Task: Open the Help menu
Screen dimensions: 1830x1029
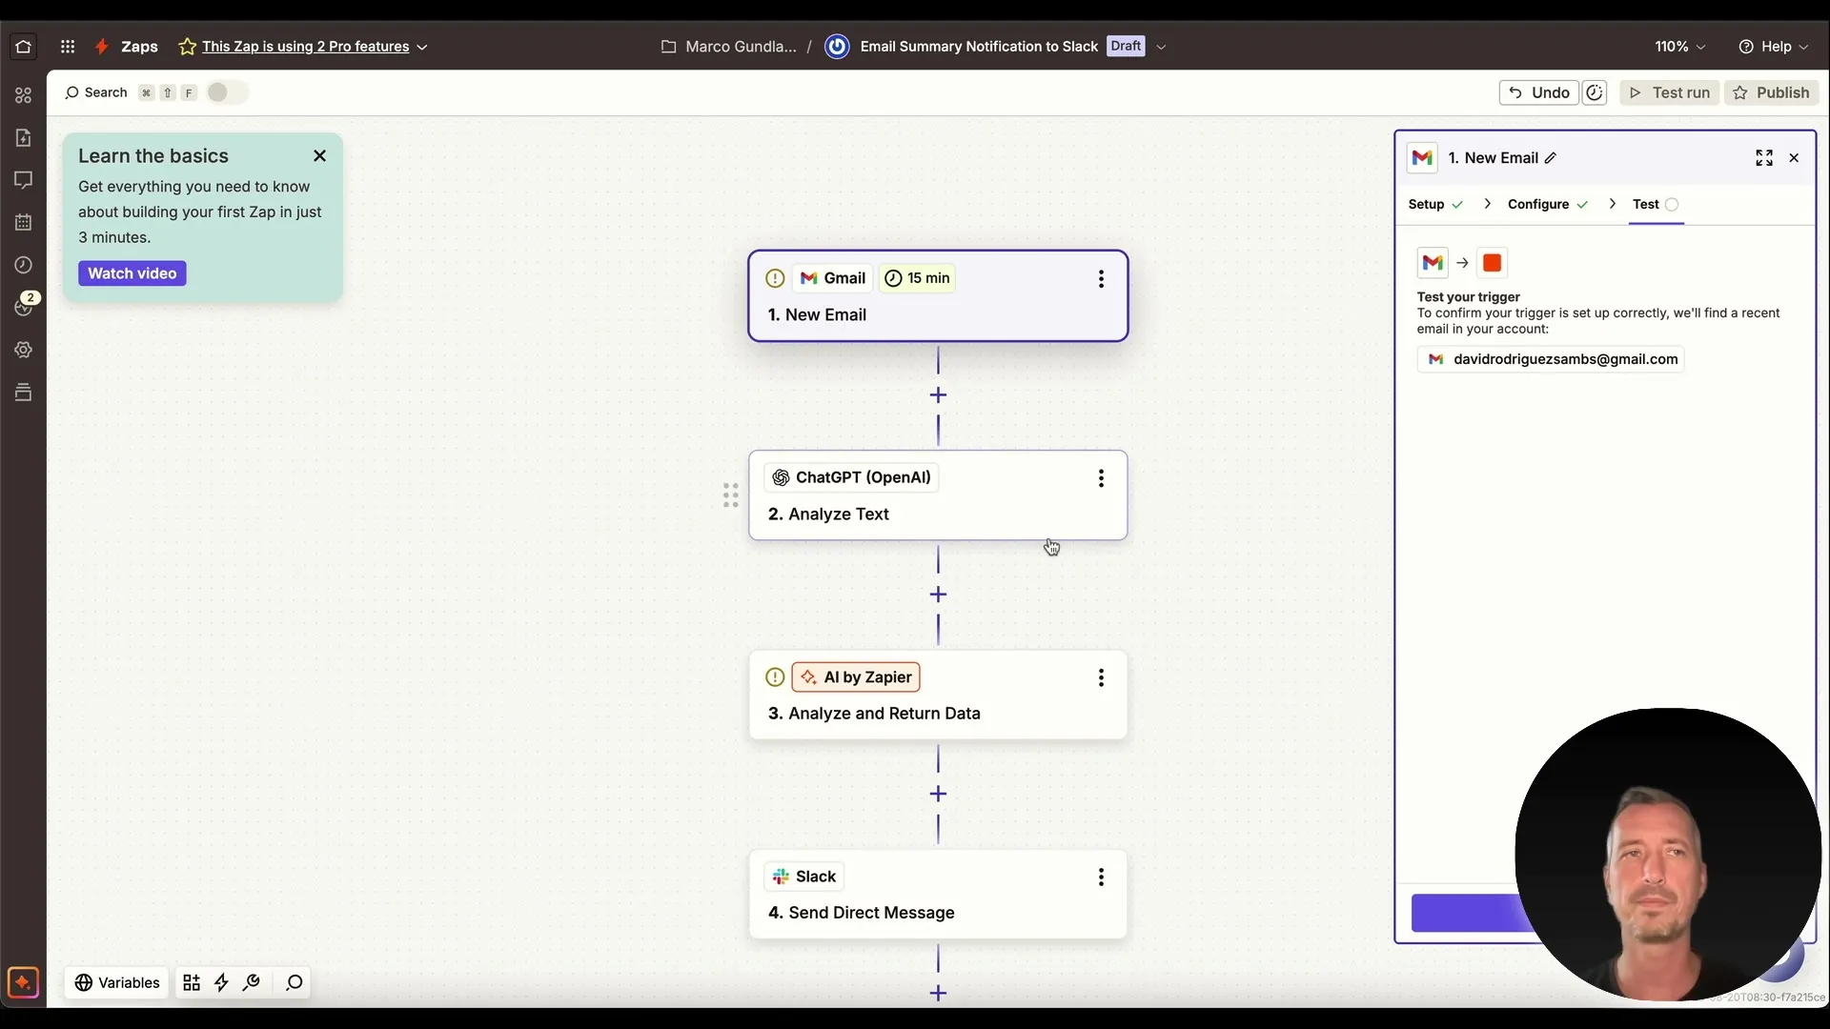Action: (x=1775, y=46)
